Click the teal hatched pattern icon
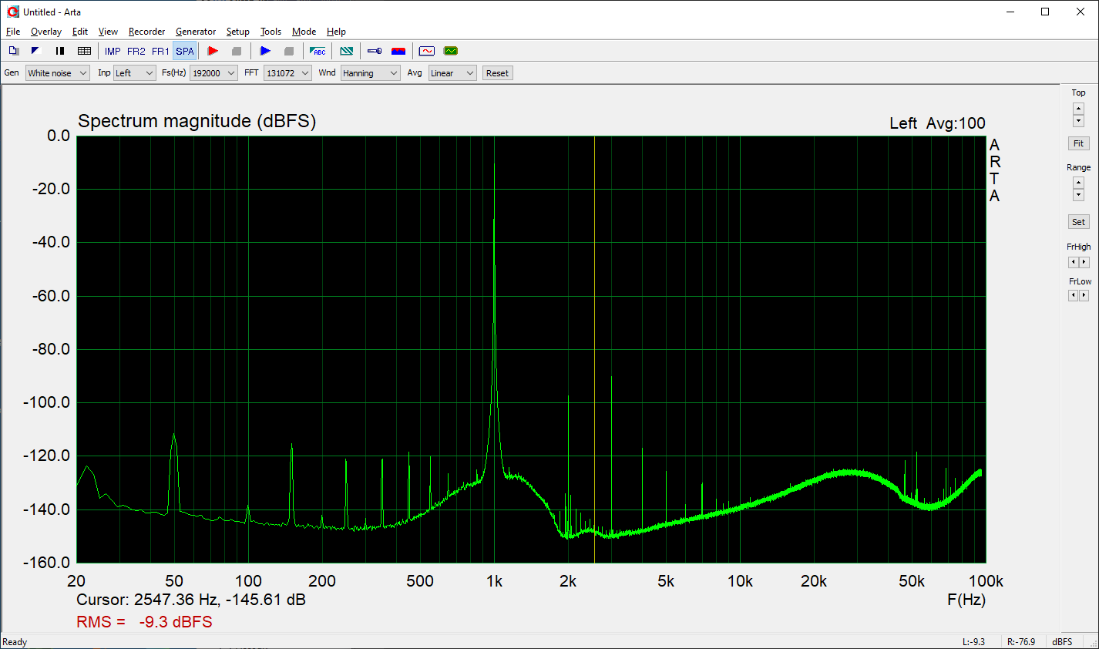1099x649 pixels. click(x=347, y=51)
